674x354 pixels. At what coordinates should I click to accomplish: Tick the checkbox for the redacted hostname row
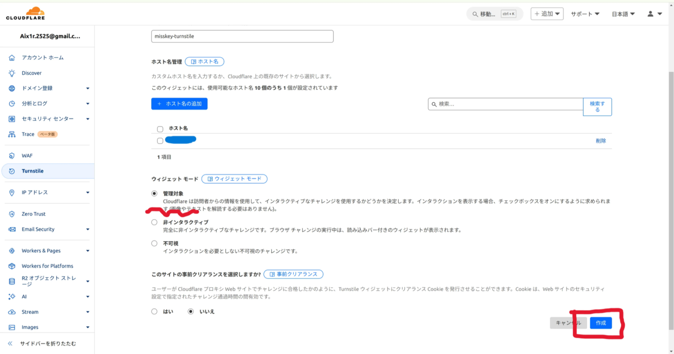pyautogui.click(x=160, y=141)
